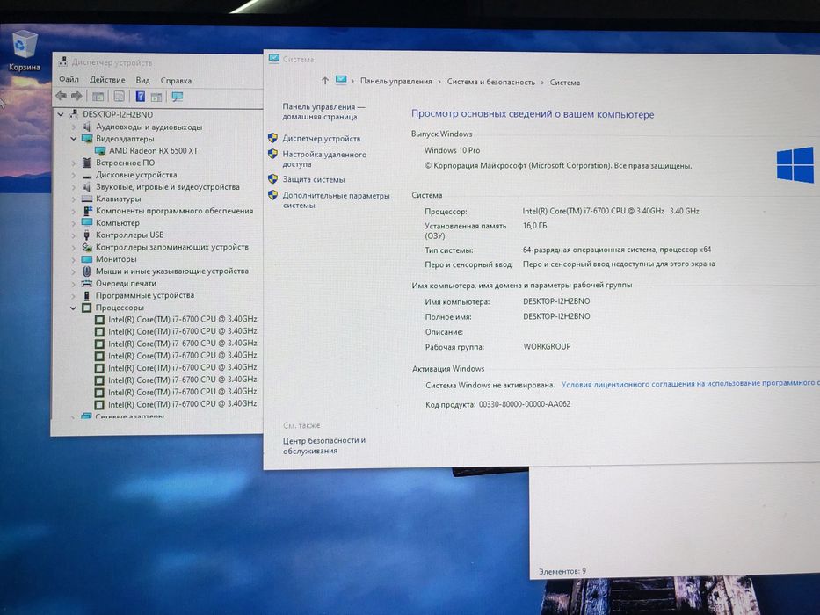820x615 pixels.
Task: Click the shield icon beside Защита системы
Action: coord(272,179)
